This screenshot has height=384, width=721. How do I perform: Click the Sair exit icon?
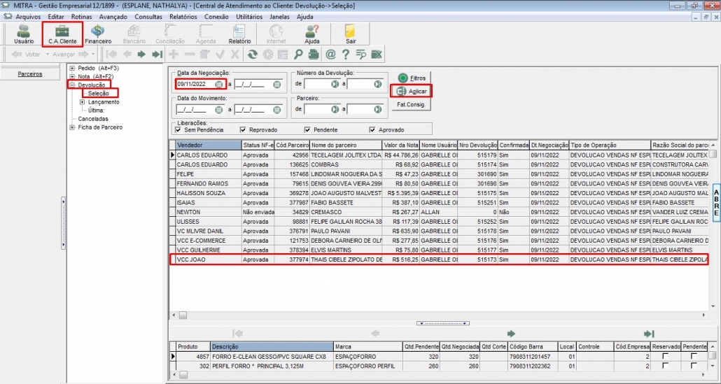click(x=350, y=33)
